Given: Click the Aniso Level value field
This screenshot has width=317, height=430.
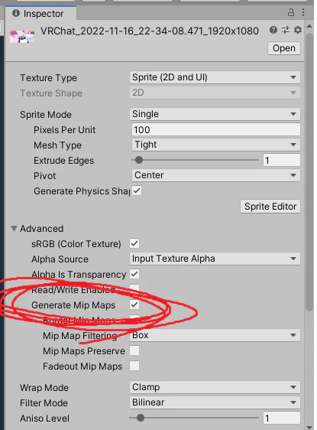Looking at the screenshot, I should [282, 418].
